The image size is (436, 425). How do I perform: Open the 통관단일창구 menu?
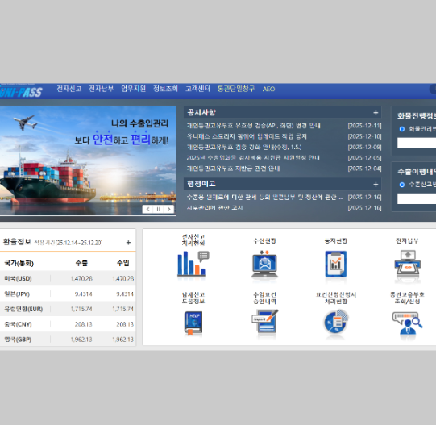pos(236,89)
